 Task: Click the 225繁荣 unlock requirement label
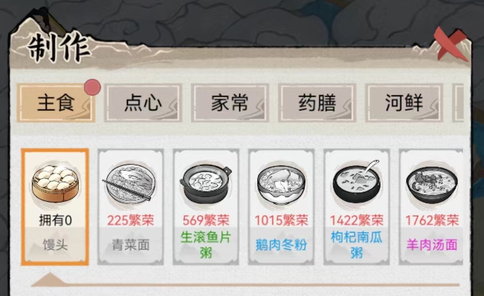coord(130,220)
